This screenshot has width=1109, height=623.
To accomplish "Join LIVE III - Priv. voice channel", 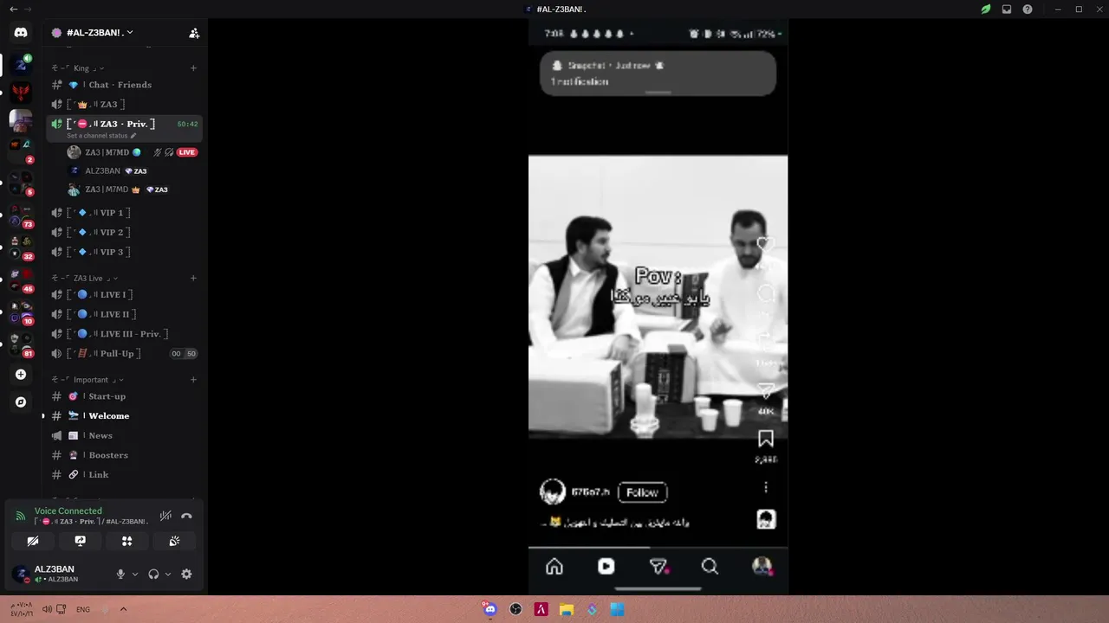I will [124, 334].
